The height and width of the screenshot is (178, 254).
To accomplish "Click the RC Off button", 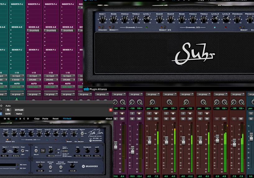I will [18, 168].
